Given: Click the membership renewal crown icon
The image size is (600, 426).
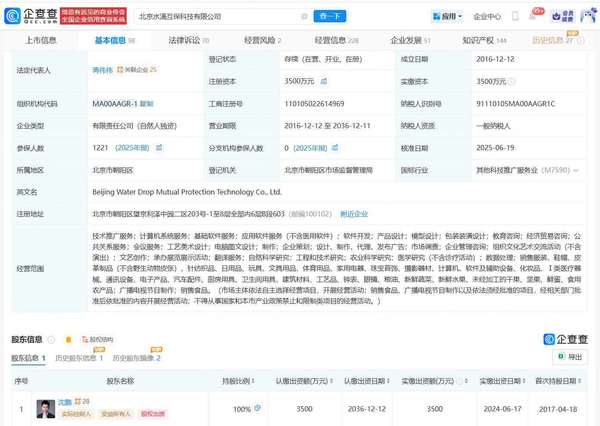Looking at the screenshot, I should coord(563,16).
